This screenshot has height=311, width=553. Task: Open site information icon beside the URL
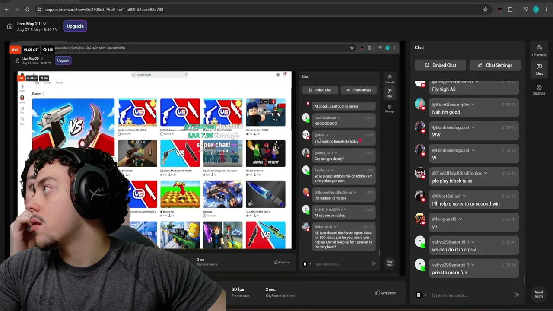click(39, 10)
